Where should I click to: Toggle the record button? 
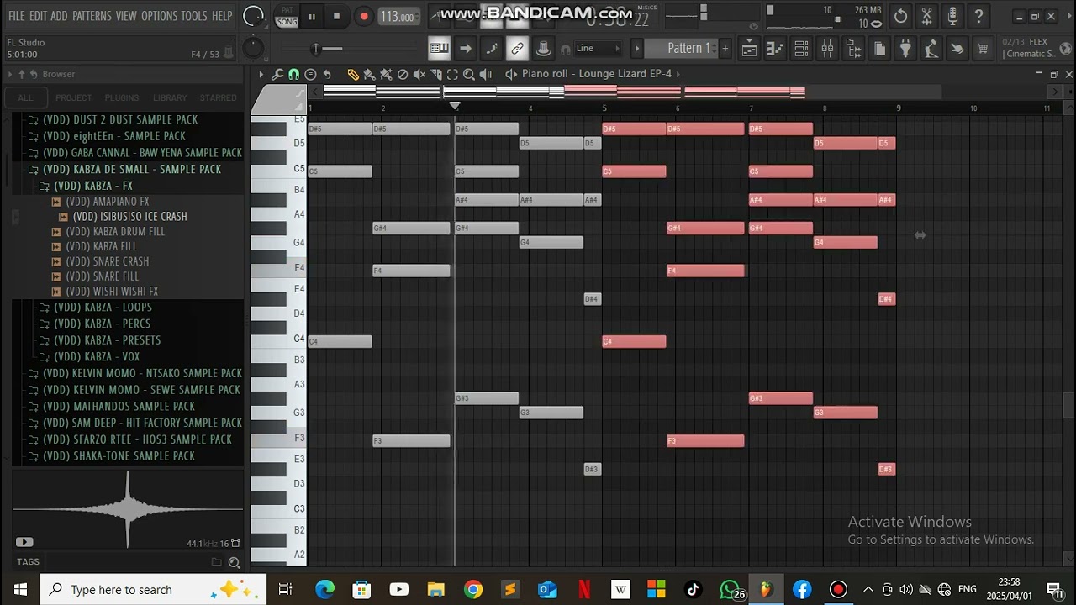tap(364, 16)
